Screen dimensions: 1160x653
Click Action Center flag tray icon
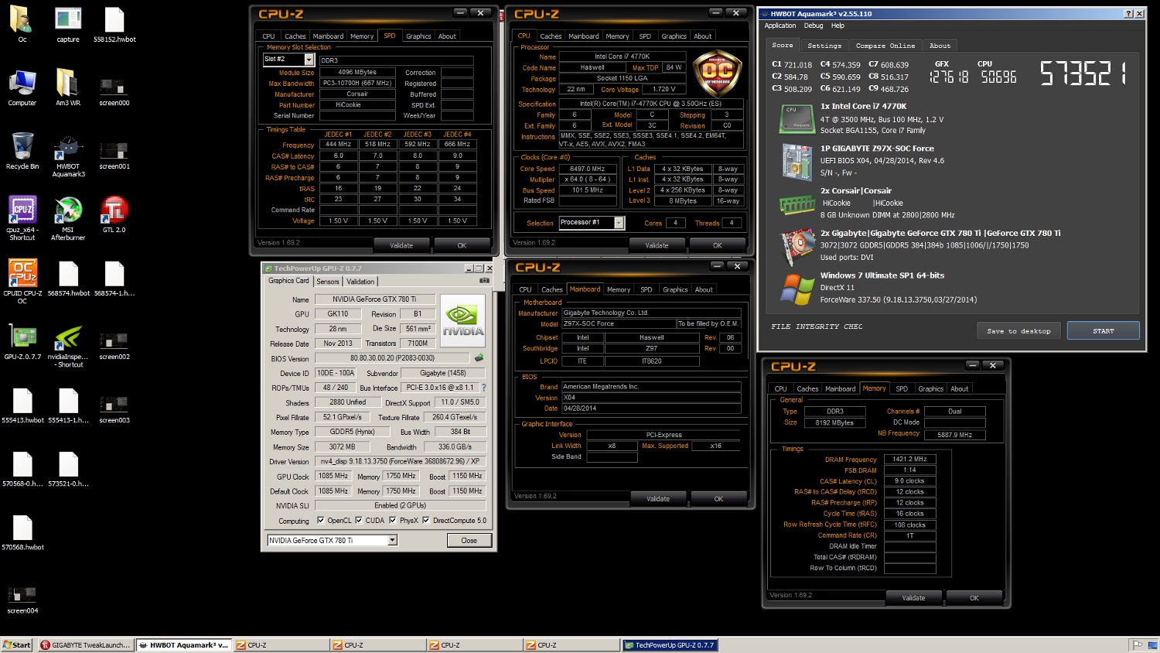(1138, 644)
